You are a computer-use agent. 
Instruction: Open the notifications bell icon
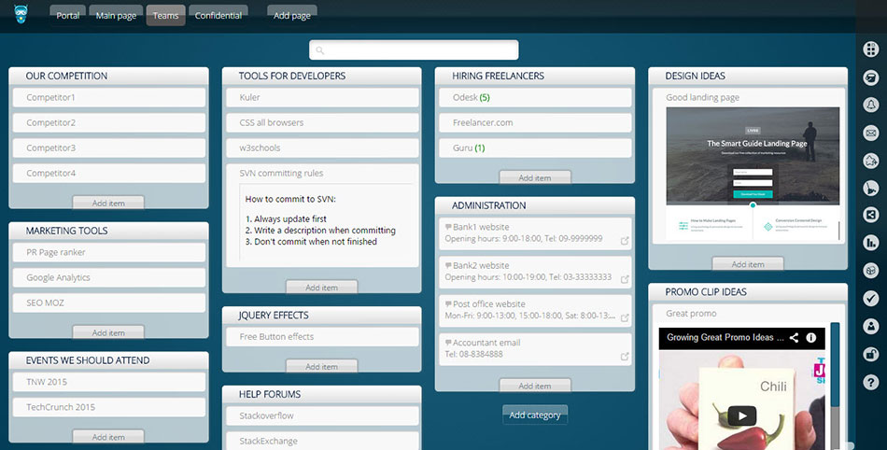870,105
